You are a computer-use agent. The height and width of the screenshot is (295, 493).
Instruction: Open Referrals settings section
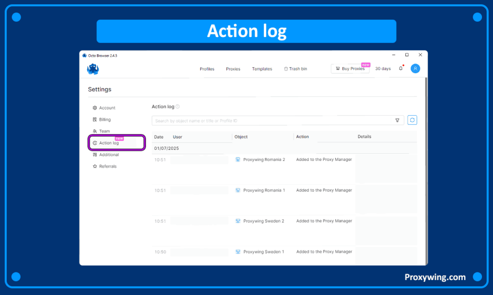tap(107, 166)
